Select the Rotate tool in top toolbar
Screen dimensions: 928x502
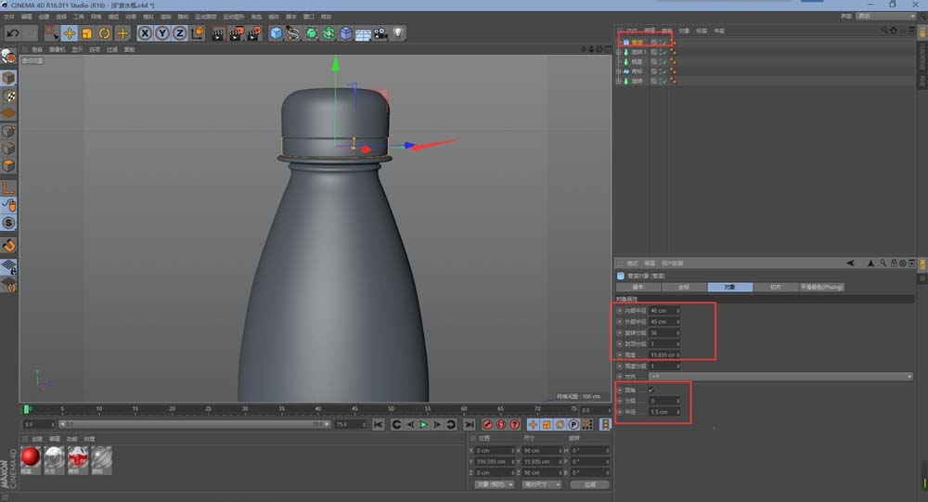coord(105,33)
